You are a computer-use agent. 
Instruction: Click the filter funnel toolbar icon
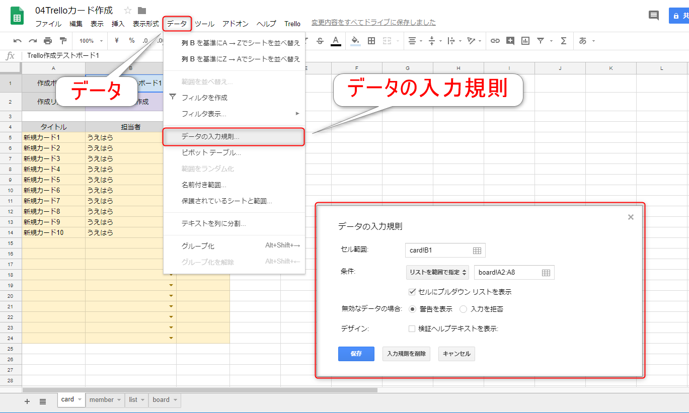[x=541, y=41]
